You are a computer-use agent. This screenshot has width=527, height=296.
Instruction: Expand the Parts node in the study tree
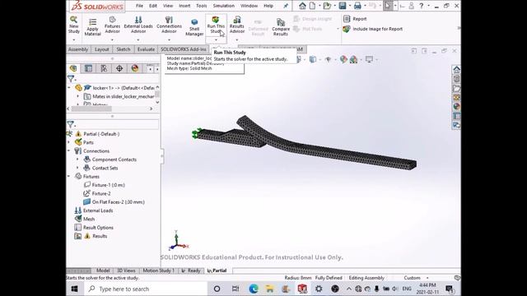point(69,142)
